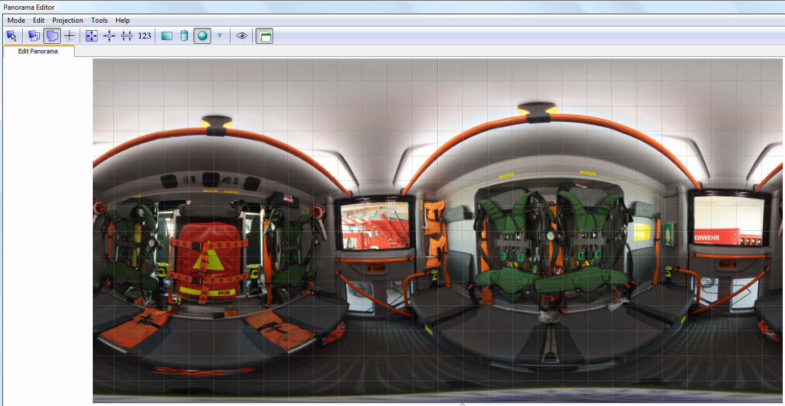Click the center panorama icon
The image size is (785, 406).
(109, 36)
